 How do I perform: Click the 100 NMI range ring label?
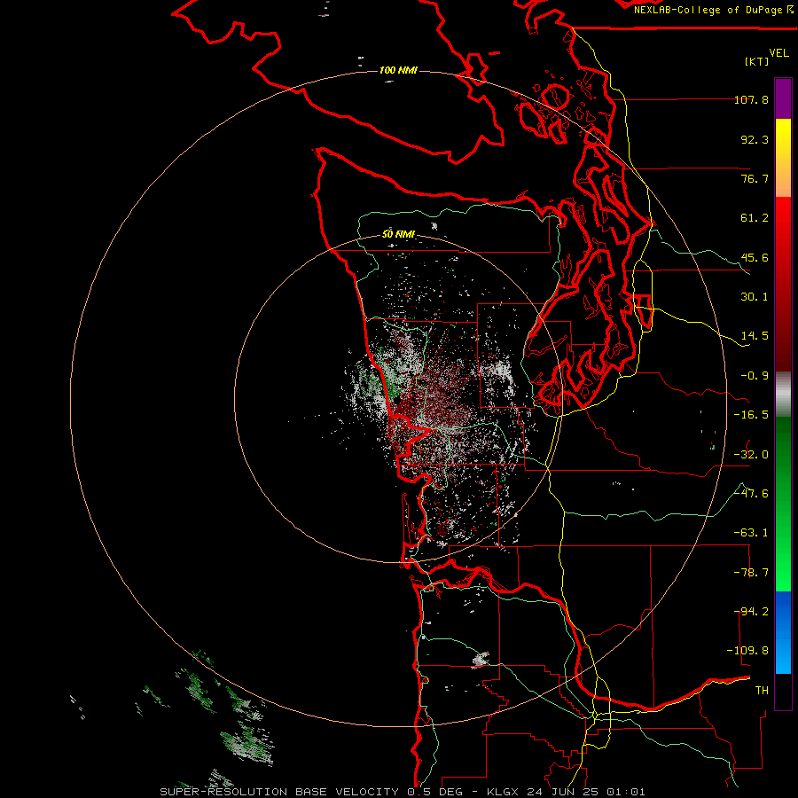tap(398, 70)
